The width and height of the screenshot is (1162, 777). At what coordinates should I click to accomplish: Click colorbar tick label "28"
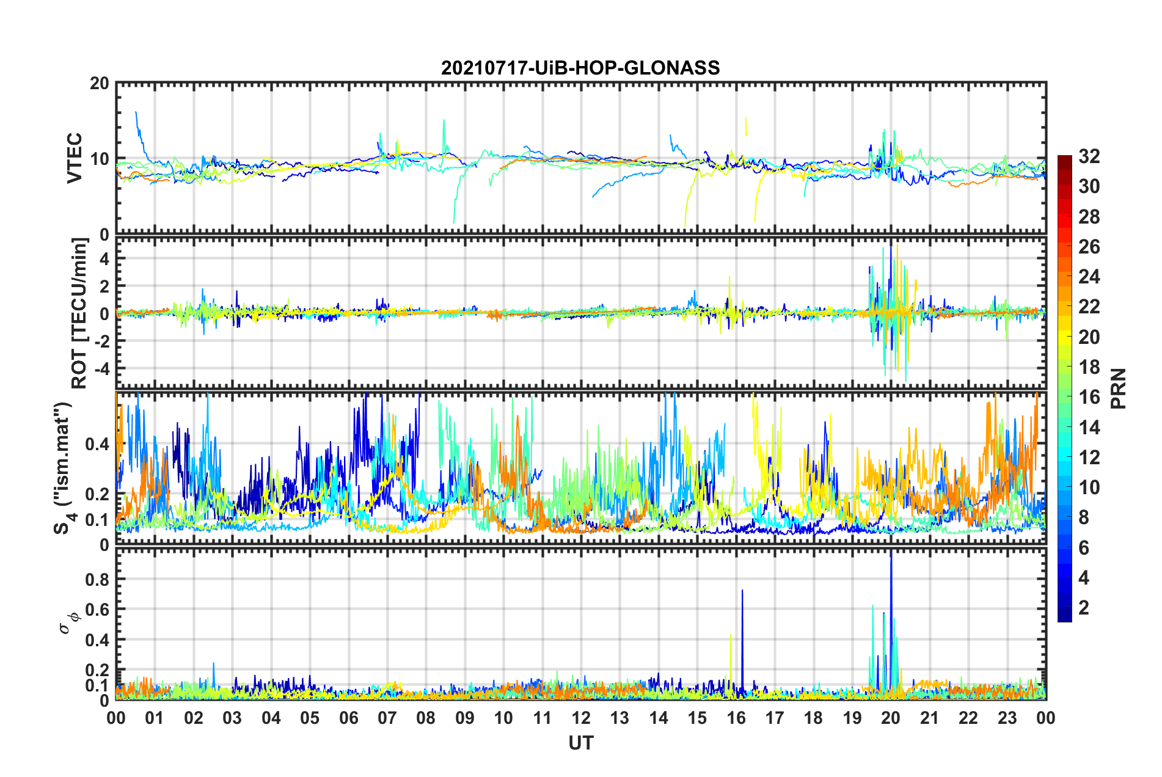tap(1089, 217)
